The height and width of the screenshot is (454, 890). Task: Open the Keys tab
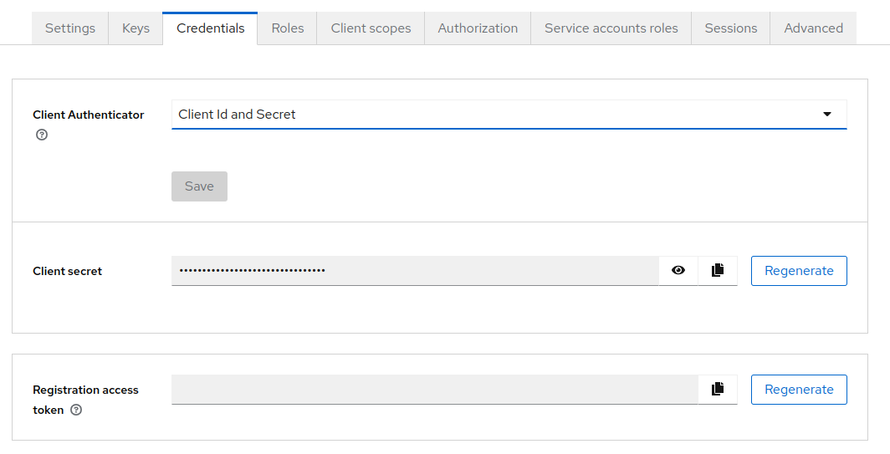tap(136, 28)
